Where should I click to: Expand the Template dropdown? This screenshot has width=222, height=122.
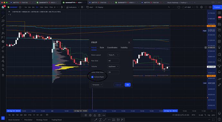click(x=97, y=85)
